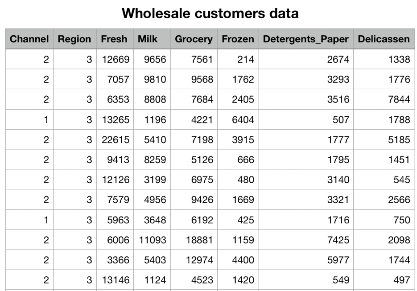Screen dimensions: 417x291
Task: Click the Wholesale customers data title
Action: 210,13
